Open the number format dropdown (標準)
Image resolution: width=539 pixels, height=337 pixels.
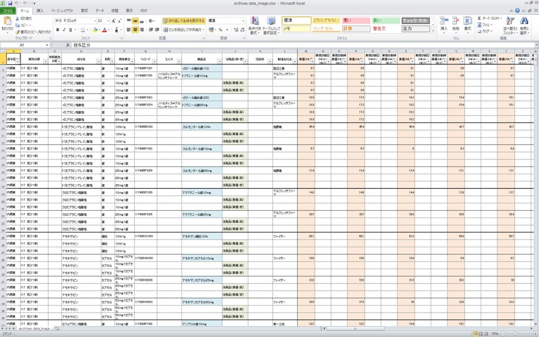243,21
